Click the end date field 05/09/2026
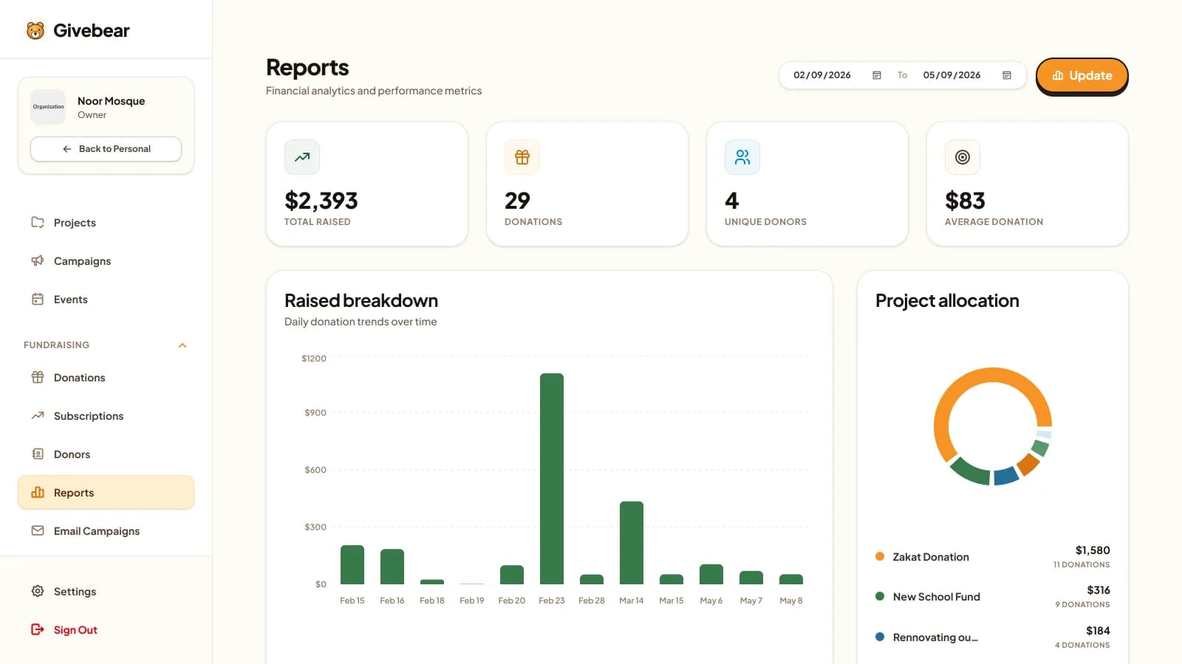This screenshot has width=1182, height=664. coord(952,75)
